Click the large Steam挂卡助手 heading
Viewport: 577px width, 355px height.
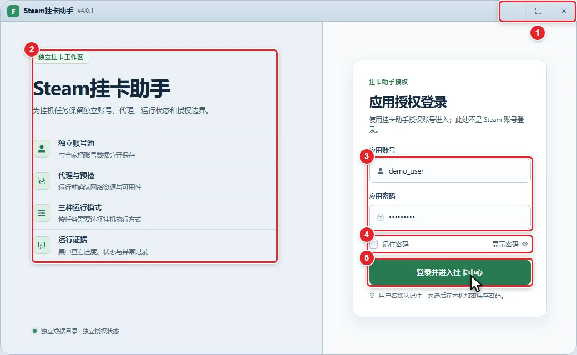click(102, 89)
